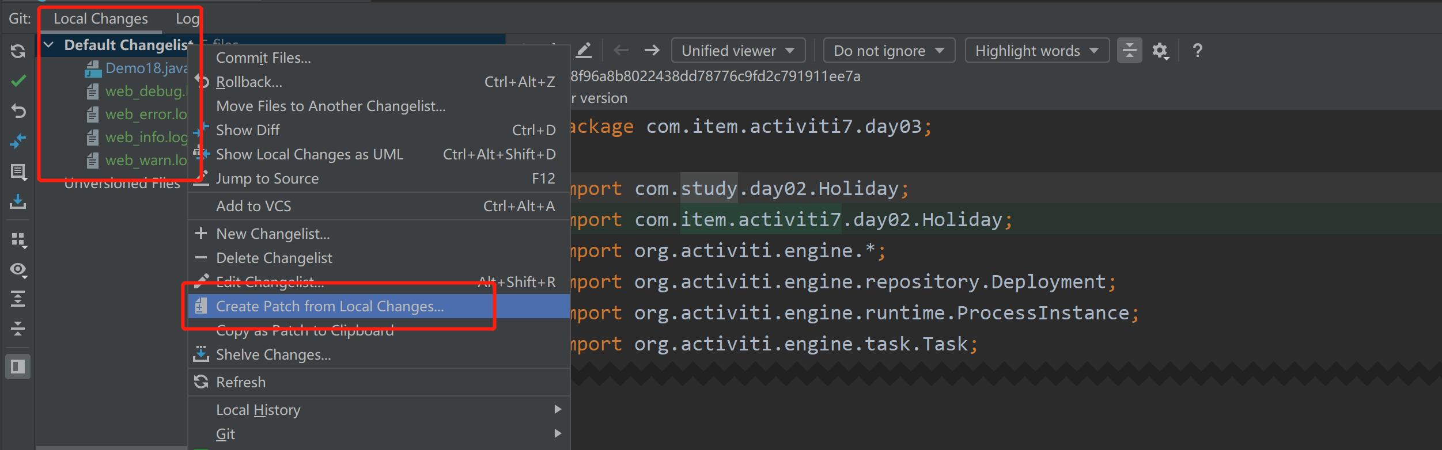Select Show Local Changes as UML
Image resolution: width=1442 pixels, height=450 pixels.
tap(379, 154)
